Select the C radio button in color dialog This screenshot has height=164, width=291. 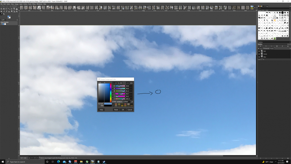(113, 96)
